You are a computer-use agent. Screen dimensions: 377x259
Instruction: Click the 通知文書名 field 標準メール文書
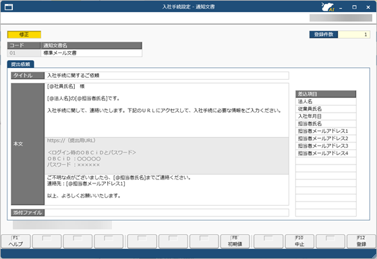tap(91, 53)
